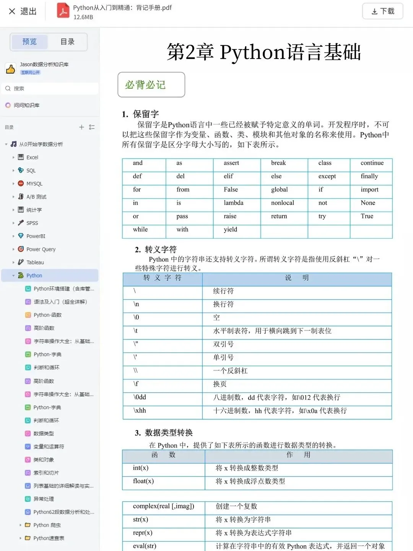Click the document icon of 数据类型
The height and width of the screenshot is (551, 413).
click(x=28, y=434)
